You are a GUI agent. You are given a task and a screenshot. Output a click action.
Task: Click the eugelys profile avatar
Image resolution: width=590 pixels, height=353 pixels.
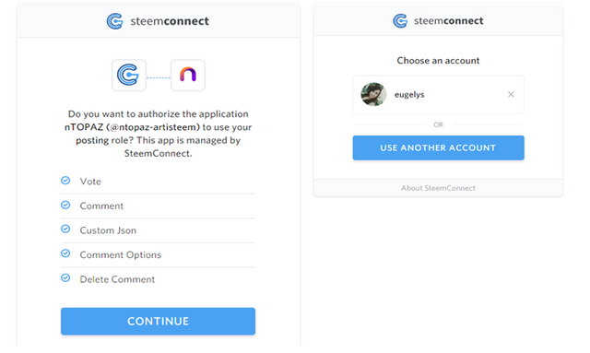[373, 94]
